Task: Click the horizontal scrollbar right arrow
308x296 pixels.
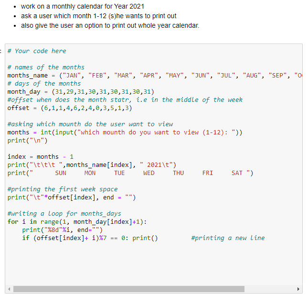Action: point(298,289)
